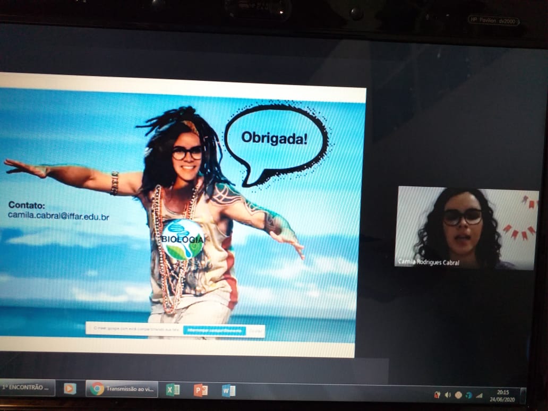Click the Chrome icon in the taskbar
Screen dimensions: 548x411
(x=97, y=389)
